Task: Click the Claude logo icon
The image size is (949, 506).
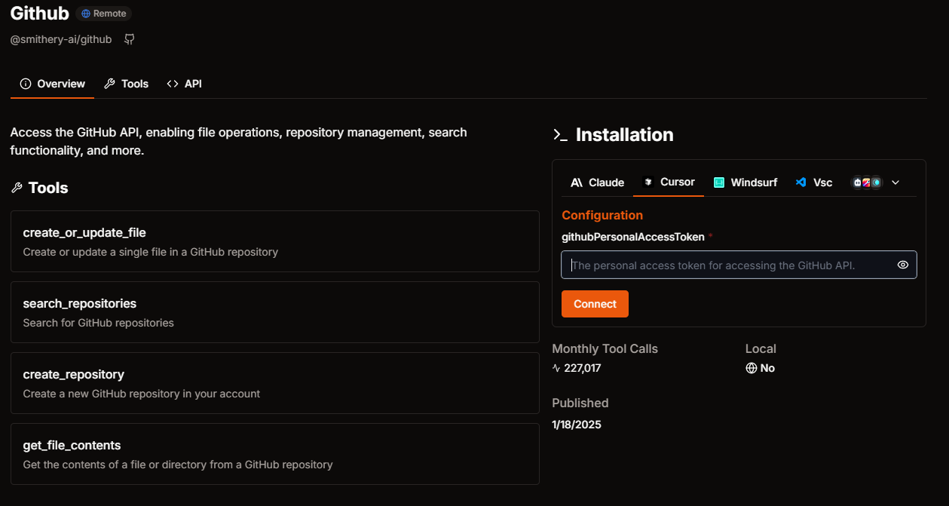Action: (x=577, y=182)
